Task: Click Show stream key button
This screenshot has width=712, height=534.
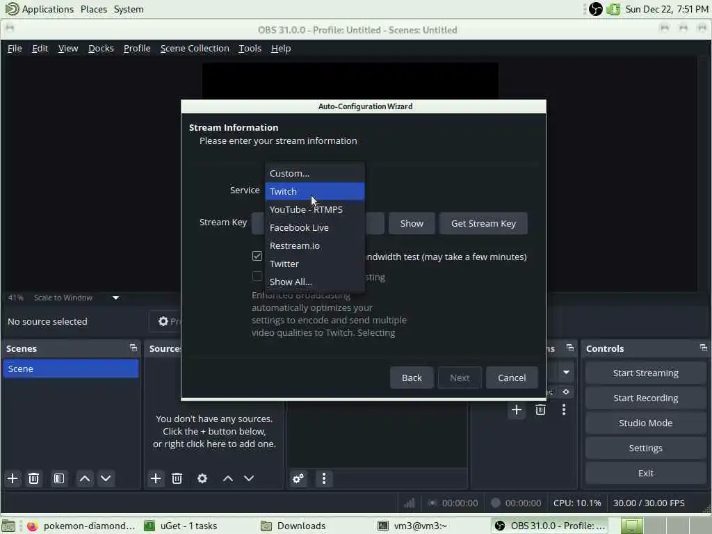Action: [412, 223]
